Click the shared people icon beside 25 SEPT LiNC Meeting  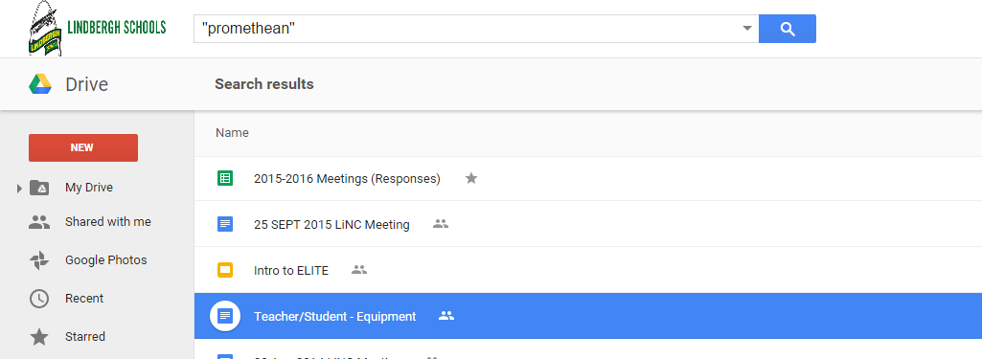click(x=441, y=223)
